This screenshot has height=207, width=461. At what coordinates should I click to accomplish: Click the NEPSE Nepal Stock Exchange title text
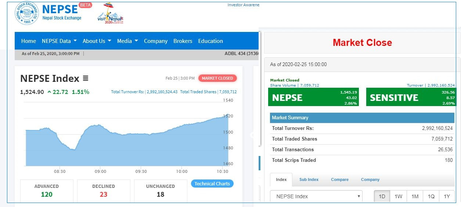[x=62, y=12]
